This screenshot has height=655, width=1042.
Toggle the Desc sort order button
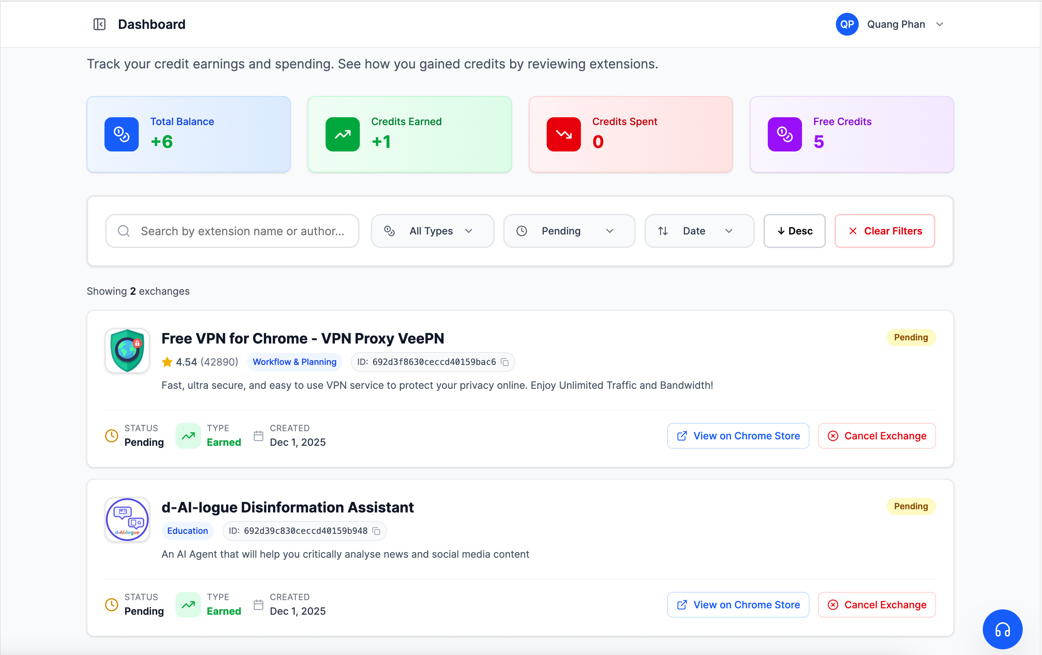(795, 231)
